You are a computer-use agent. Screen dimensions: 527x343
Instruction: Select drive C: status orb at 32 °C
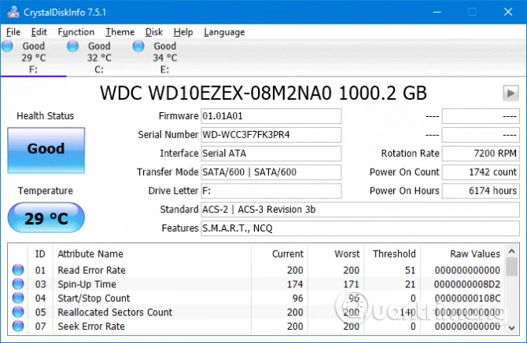[x=72, y=46]
